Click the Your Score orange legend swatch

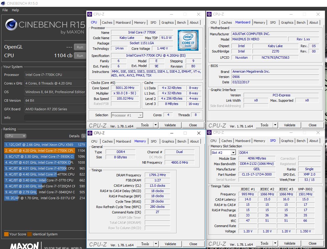(x=7, y=234)
